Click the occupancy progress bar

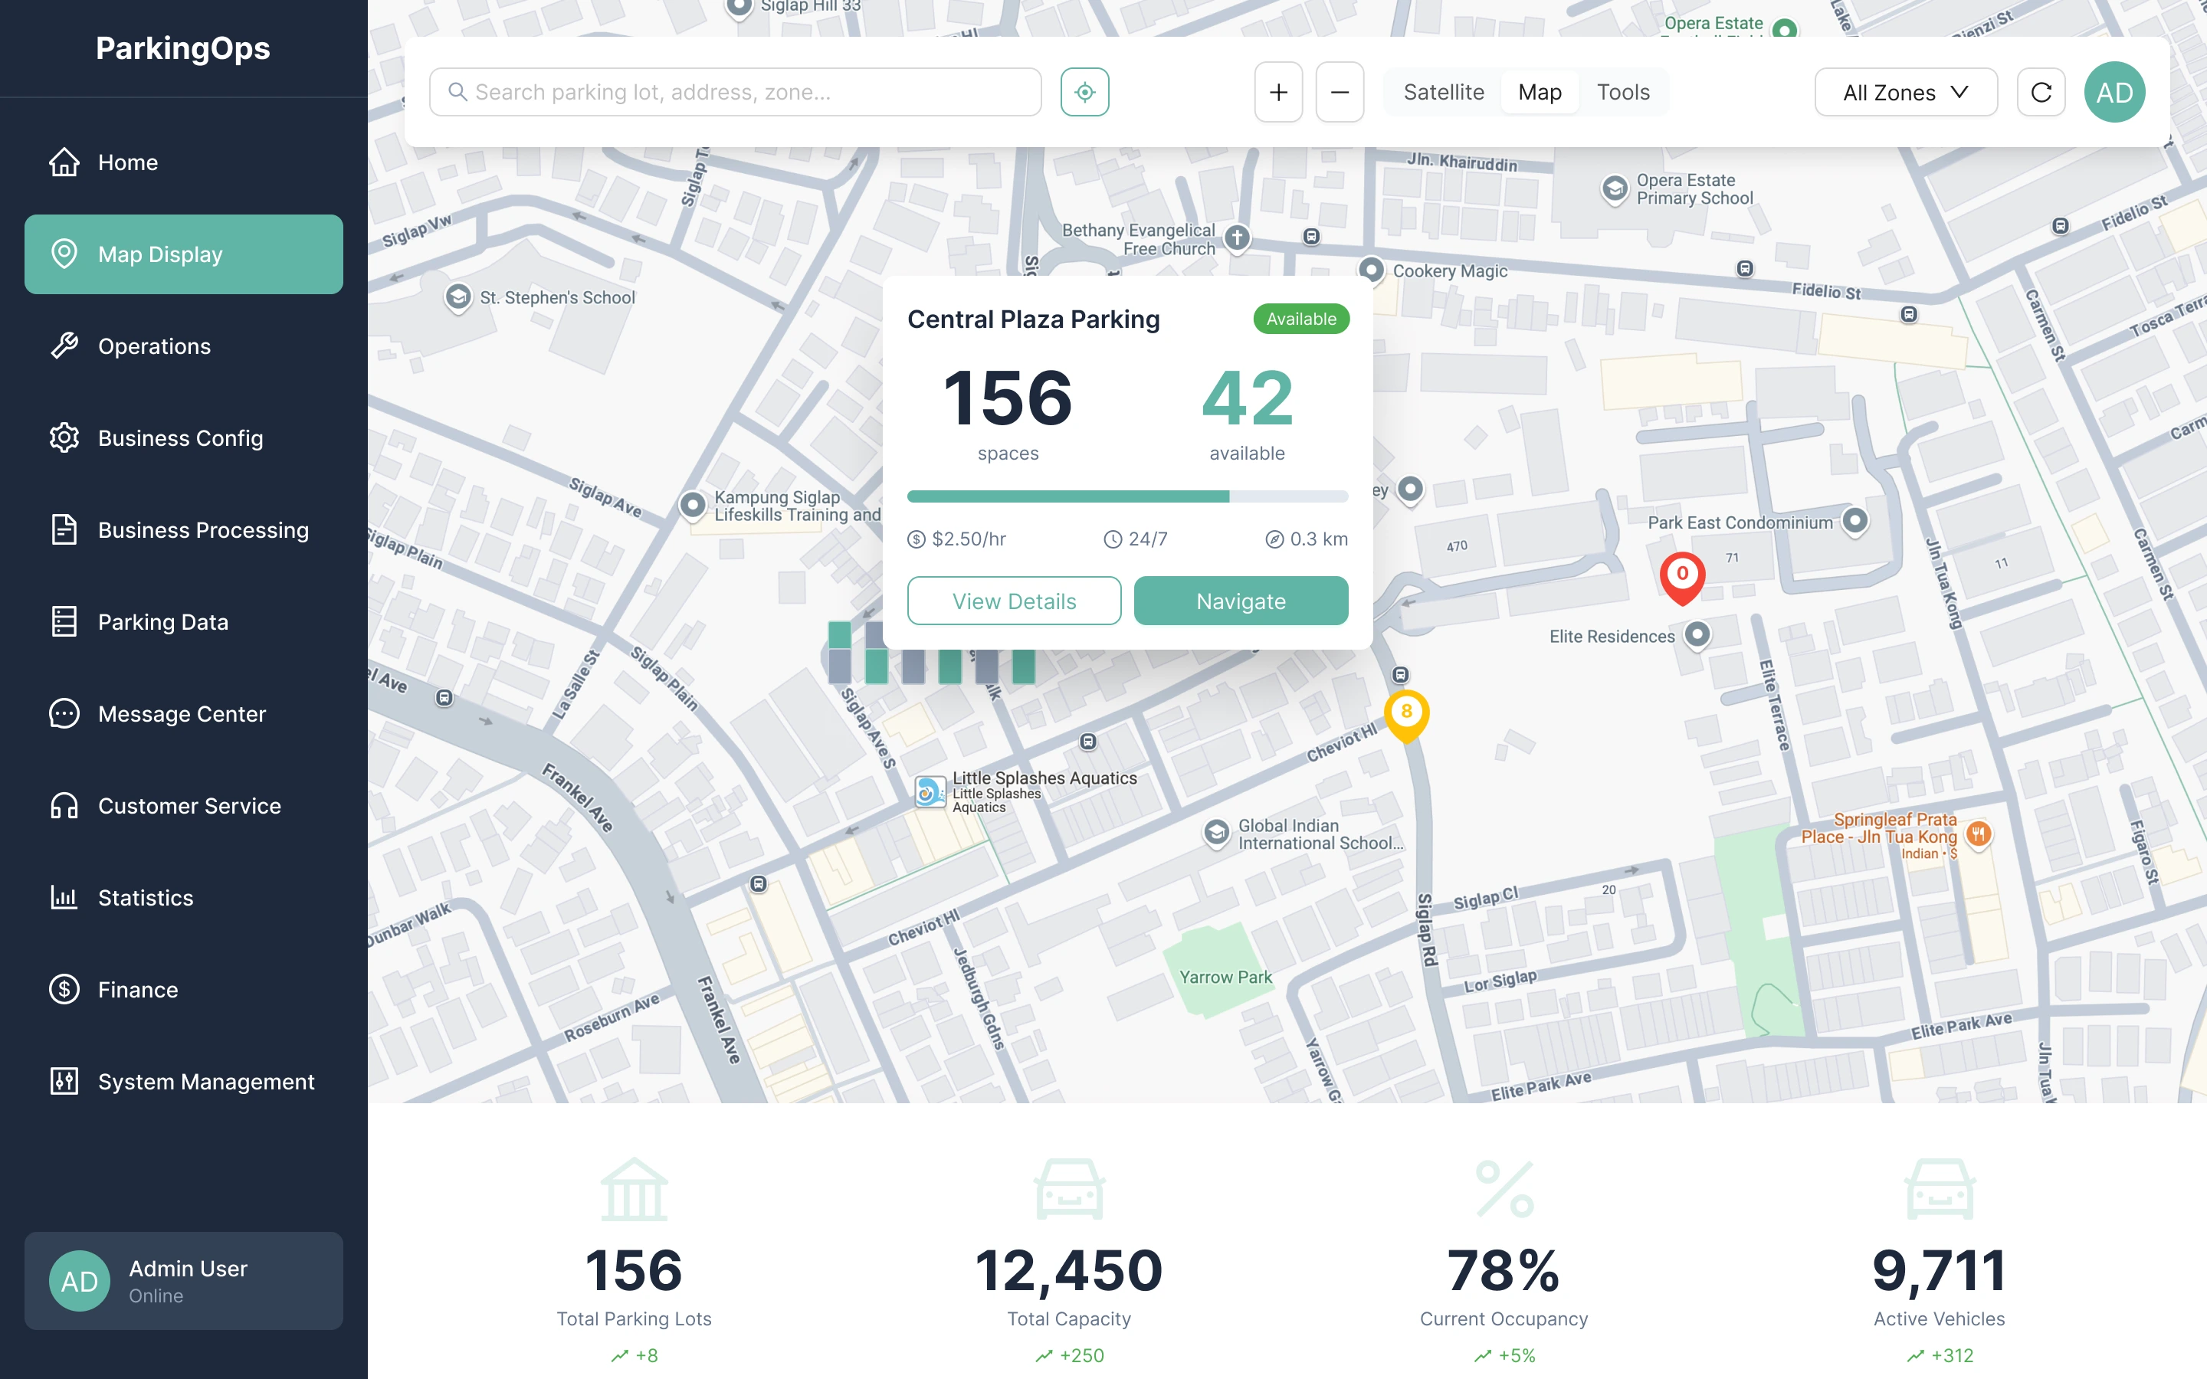coord(1127,497)
